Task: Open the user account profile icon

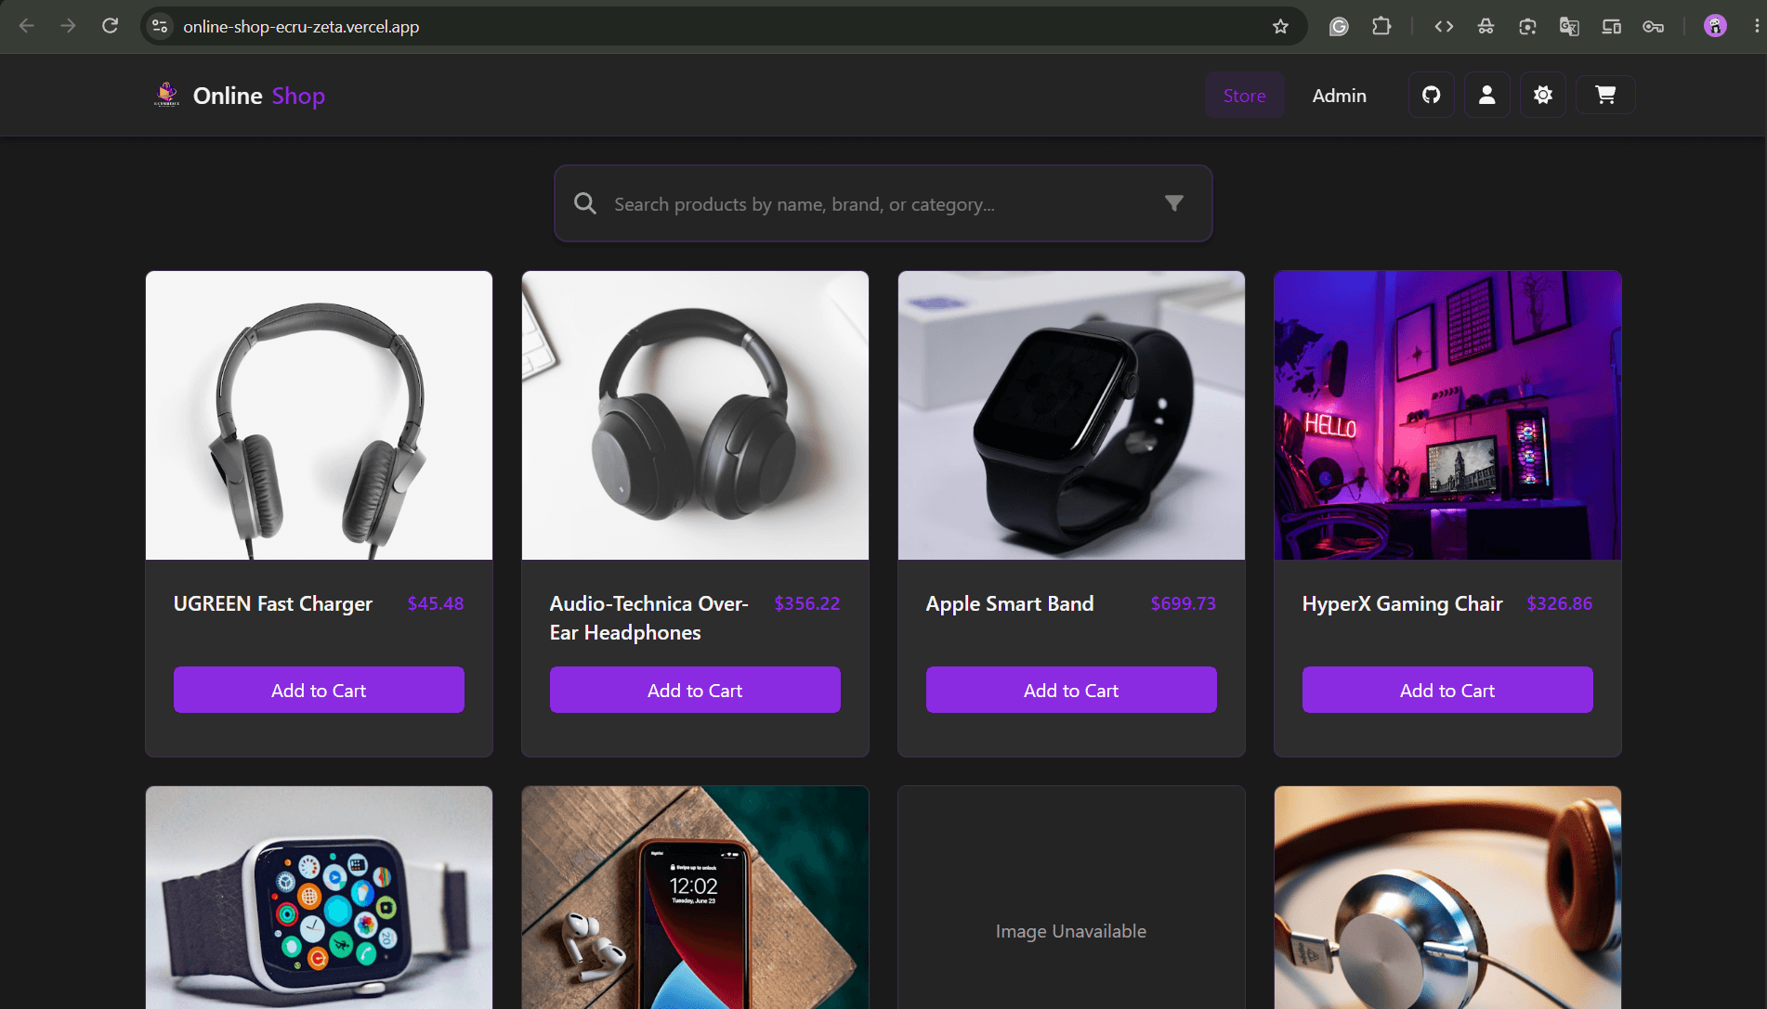Action: (1487, 95)
